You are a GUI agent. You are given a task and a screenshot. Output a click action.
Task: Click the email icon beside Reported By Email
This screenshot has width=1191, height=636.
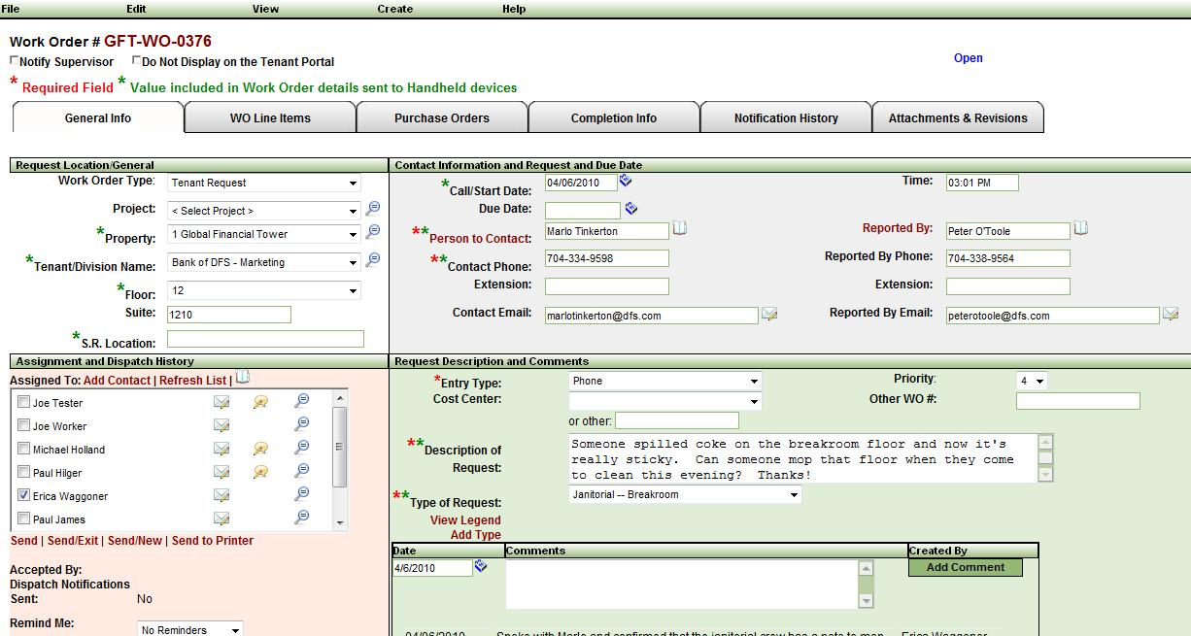[x=1171, y=314]
